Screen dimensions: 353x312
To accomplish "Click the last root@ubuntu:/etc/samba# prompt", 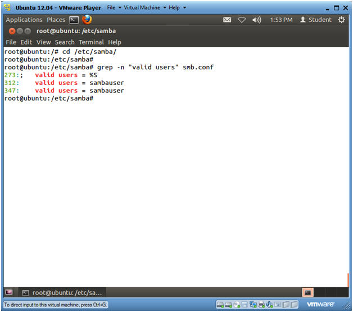I will tap(49, 99).
